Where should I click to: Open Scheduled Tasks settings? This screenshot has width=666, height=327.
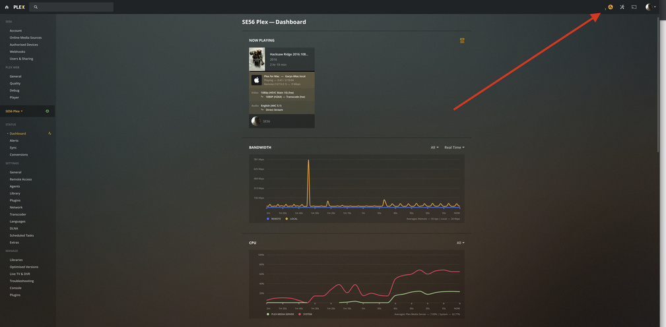[x=22, y=235]
